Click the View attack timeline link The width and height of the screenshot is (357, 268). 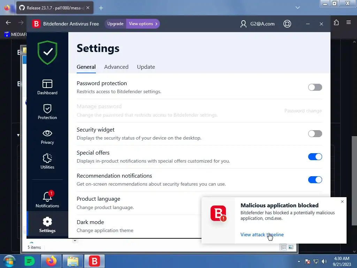point(262,234)
